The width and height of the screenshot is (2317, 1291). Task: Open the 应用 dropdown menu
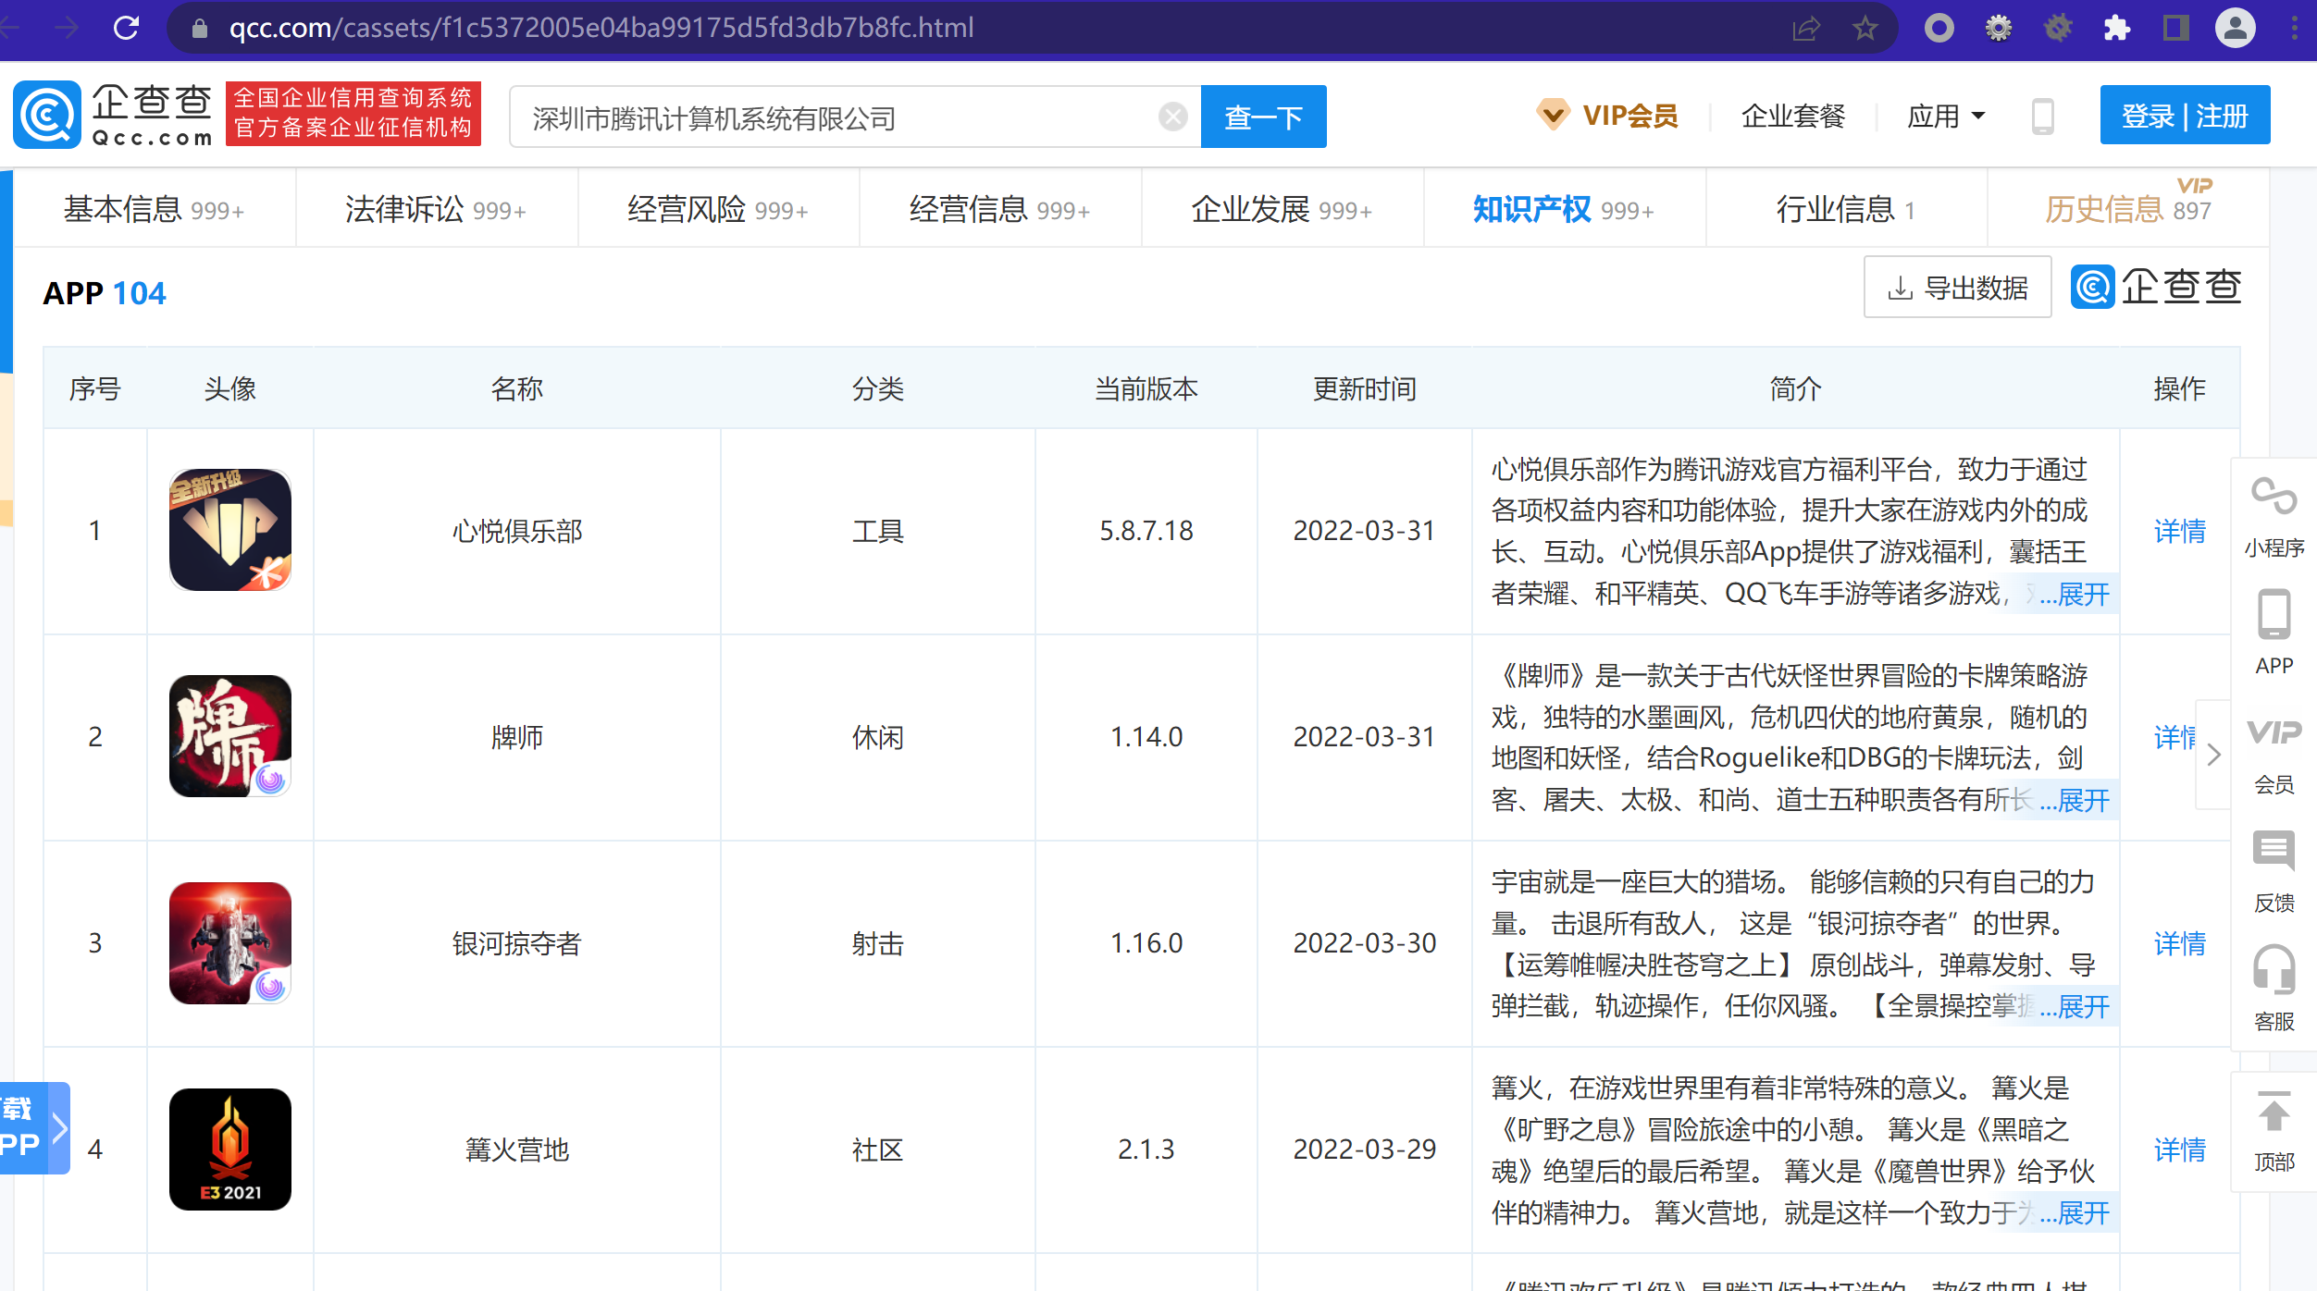click(1945, 117)
